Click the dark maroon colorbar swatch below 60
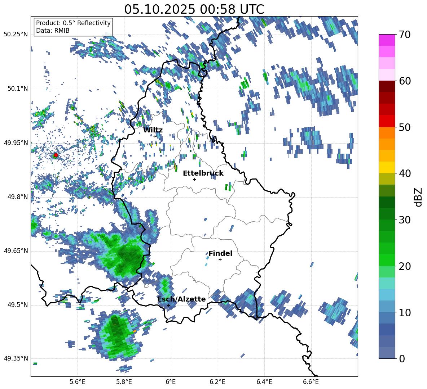 pos(387,86)
